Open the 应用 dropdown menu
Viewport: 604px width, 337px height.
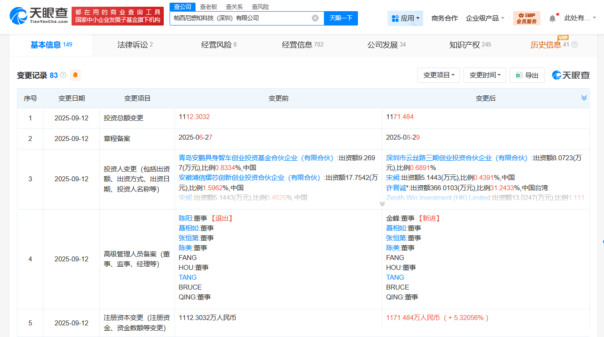pos(405,18)
